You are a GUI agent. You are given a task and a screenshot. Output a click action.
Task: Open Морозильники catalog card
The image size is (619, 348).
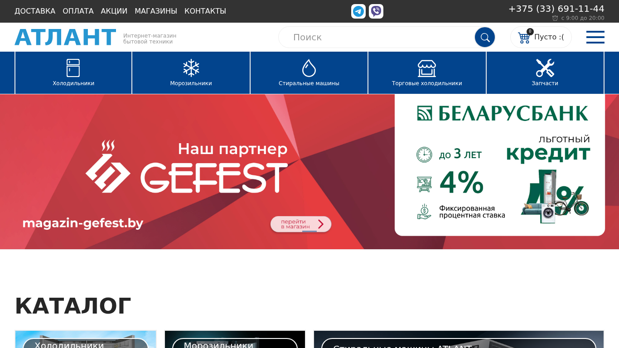pyautogui.click(x=235, y=339)
